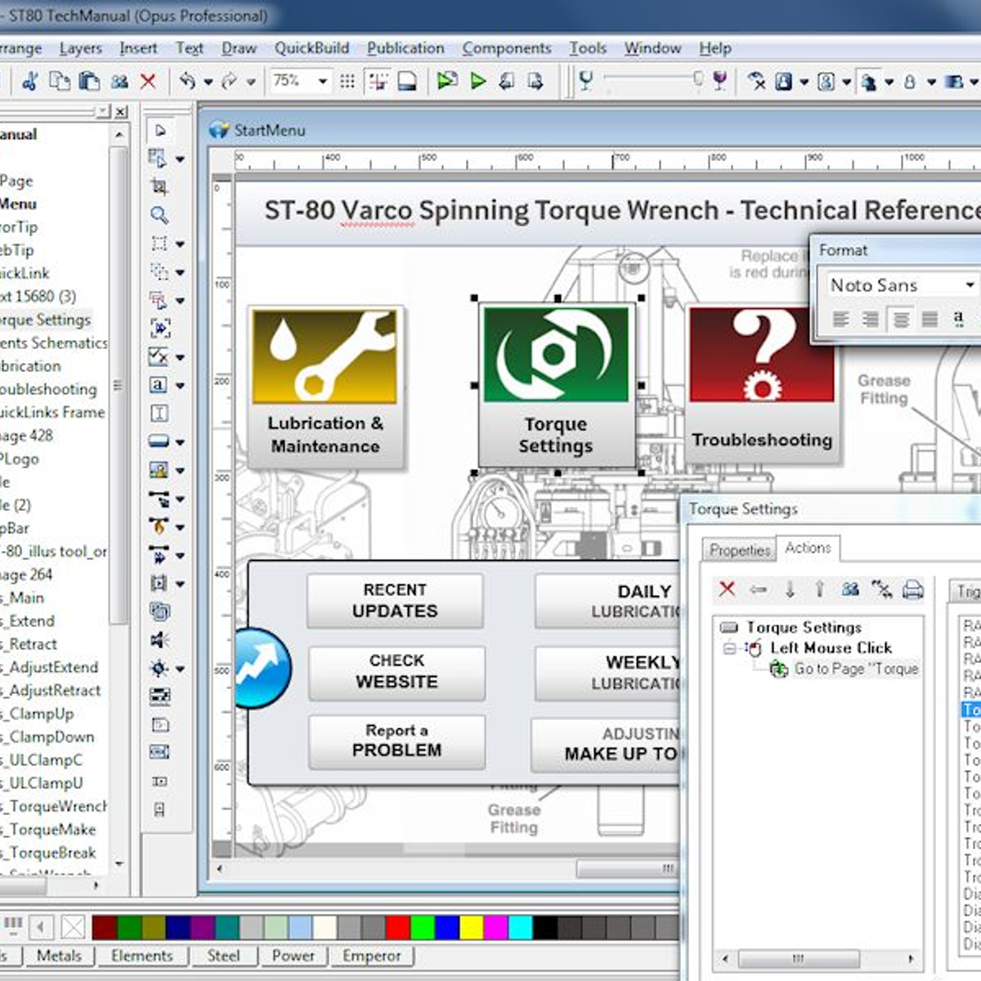Click the Undo arrow icon
The height and width of the screenshot is (981, 981).
point(187,81)
